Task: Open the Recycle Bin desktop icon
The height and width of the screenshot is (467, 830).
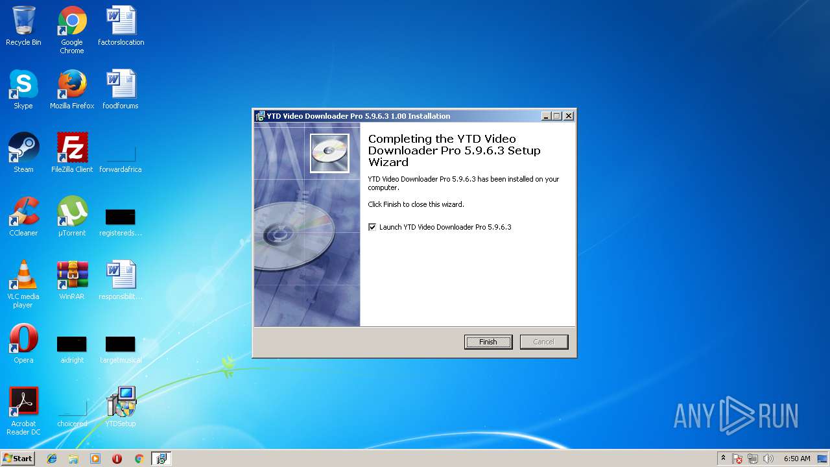Action: [23, 26]
